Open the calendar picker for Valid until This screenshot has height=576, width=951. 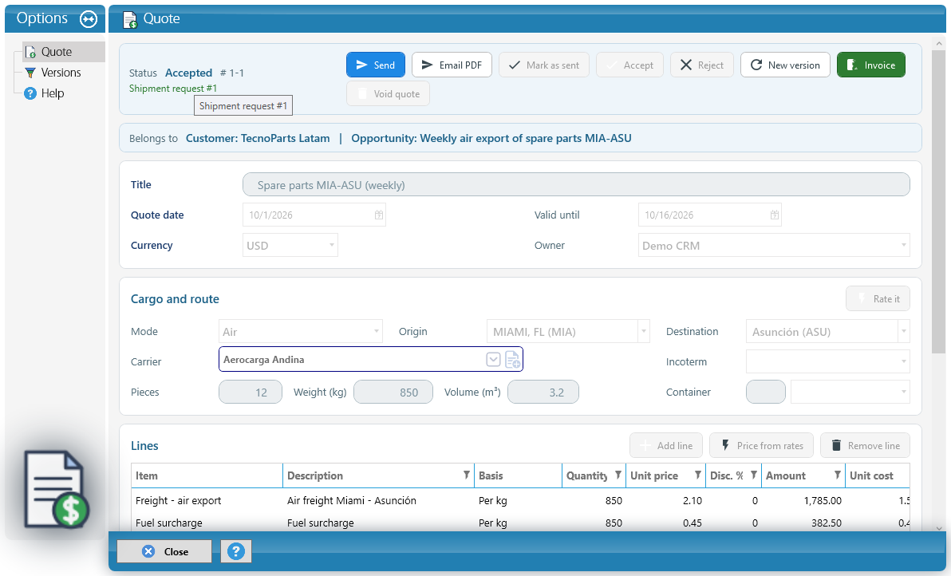coord(775,215)
